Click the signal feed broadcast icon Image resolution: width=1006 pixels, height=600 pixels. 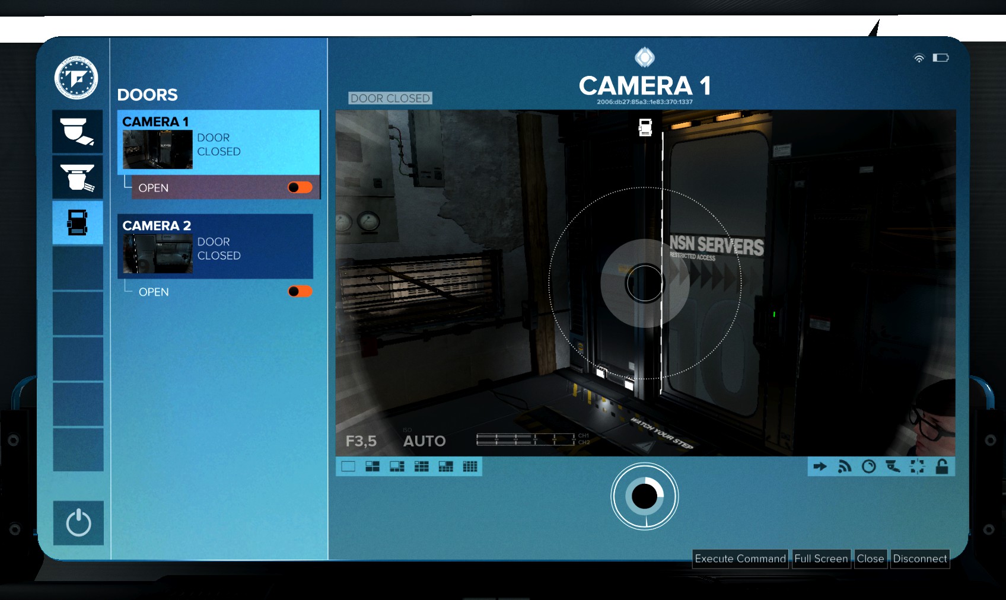tap(844, 467)
